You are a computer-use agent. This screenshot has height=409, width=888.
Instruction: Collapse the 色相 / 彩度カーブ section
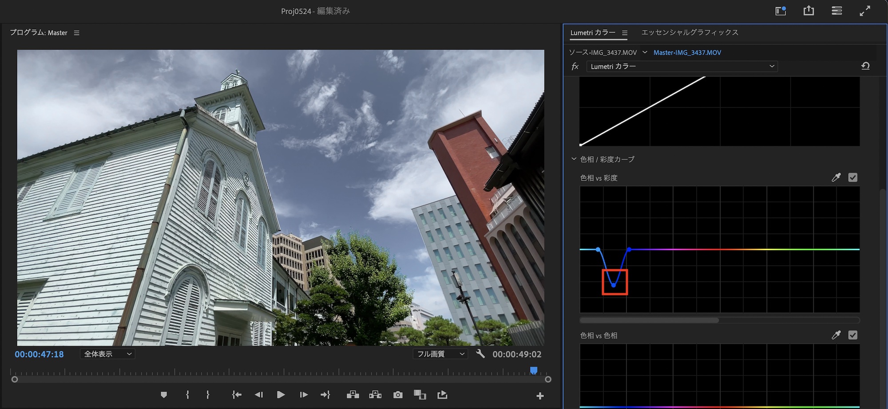pyautogui.click(x=574, y=159)
